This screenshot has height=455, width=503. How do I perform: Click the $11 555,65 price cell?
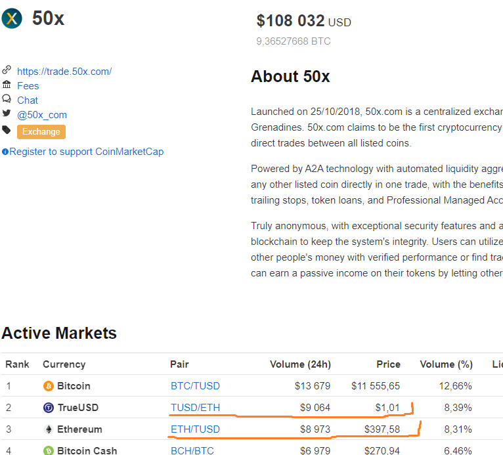[376, 386]
